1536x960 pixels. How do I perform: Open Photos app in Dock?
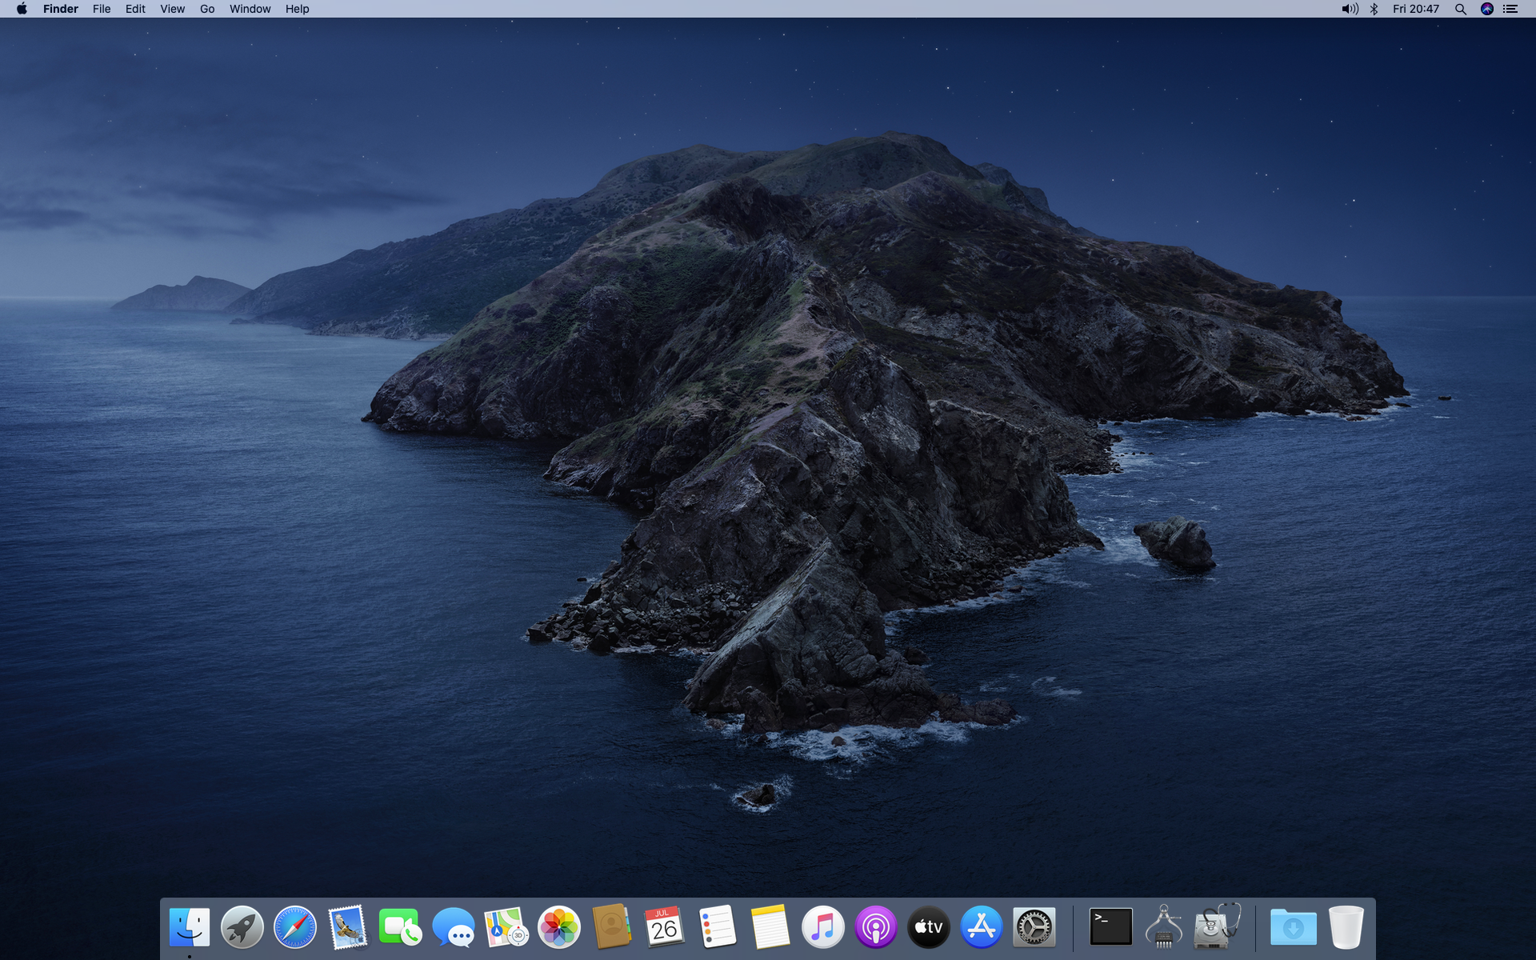coord(558,927)
